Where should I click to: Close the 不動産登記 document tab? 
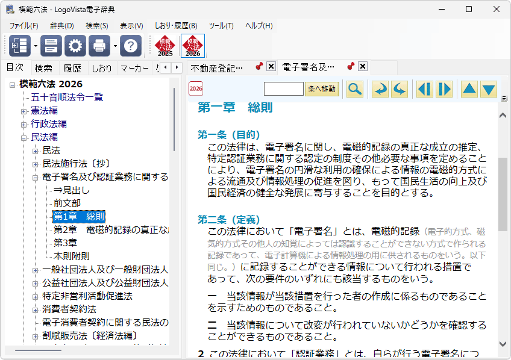271,67
